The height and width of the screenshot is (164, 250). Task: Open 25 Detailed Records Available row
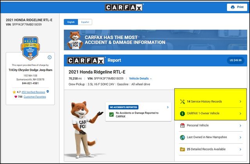pos(211,149)
